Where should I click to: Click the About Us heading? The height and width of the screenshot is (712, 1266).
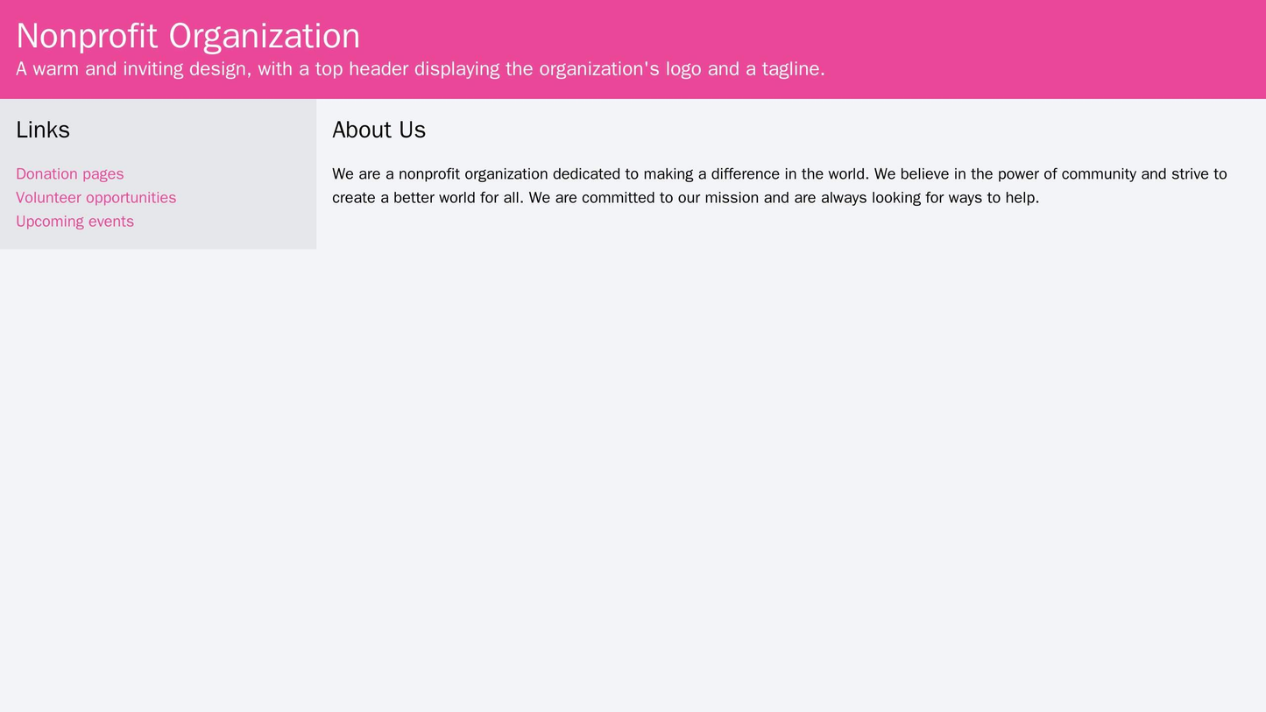pos(377,127)
